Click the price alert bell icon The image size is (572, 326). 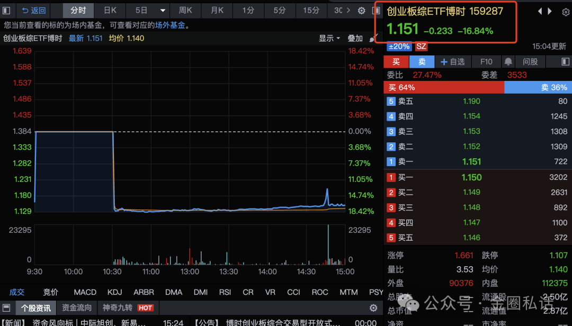(x=508, y=62)
